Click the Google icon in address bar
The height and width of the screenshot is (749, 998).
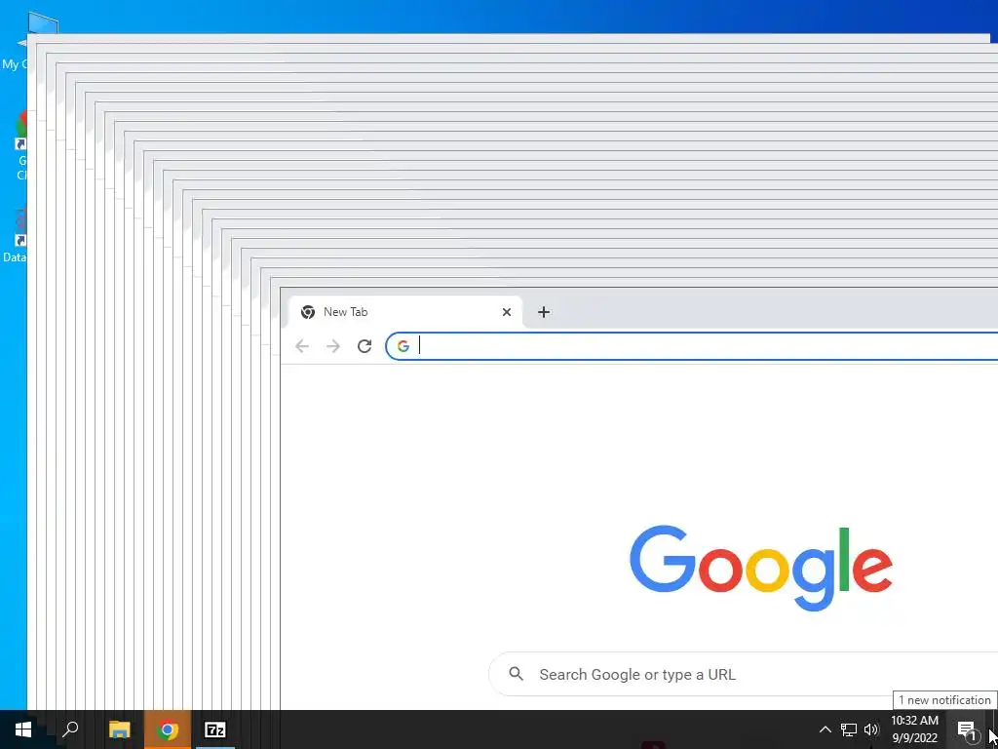point(403,346)
